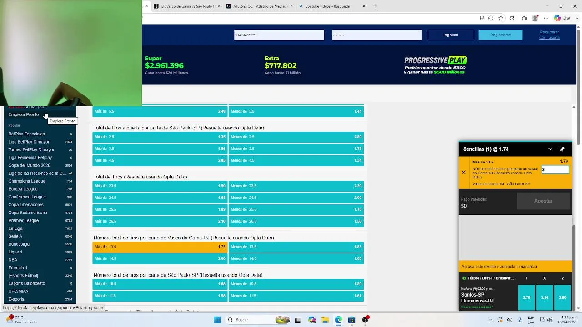582x327 pixels.
Task: Select draw odds 3.10 for Santos-SP match
Action: coord(545,297)
